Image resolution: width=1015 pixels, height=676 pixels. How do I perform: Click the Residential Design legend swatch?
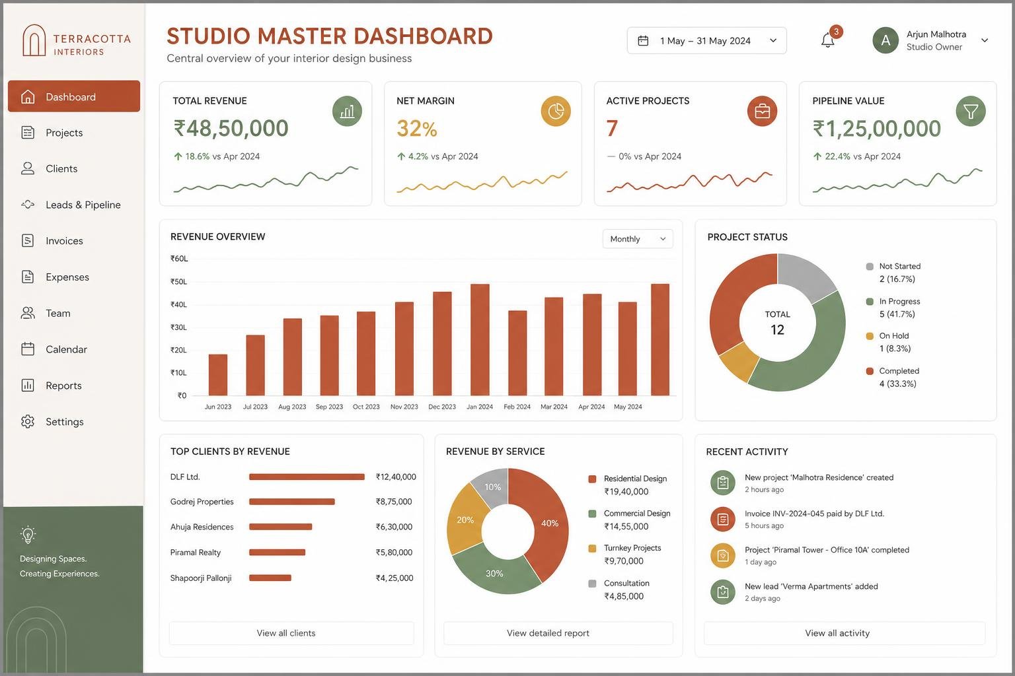click(592, 479)
